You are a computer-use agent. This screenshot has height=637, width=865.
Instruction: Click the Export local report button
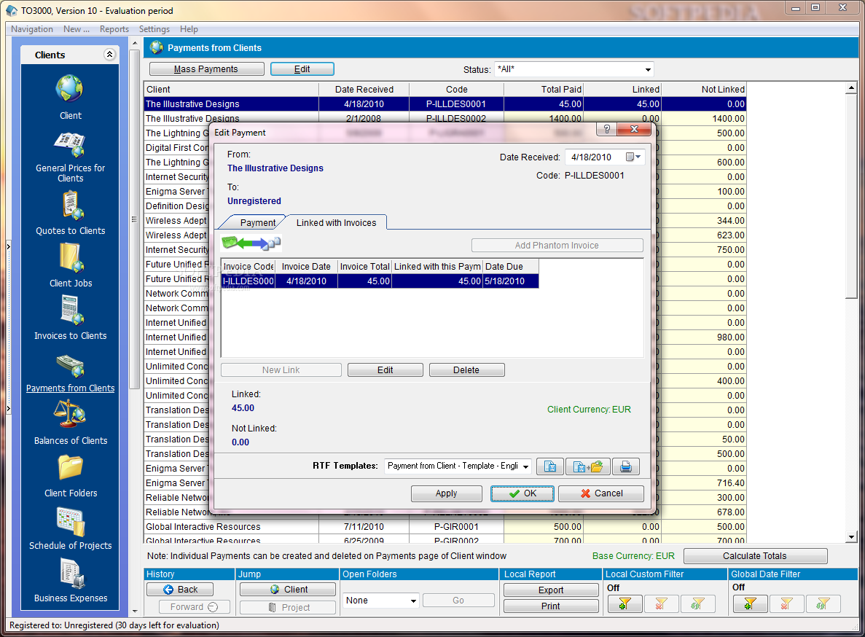[551, 590]
